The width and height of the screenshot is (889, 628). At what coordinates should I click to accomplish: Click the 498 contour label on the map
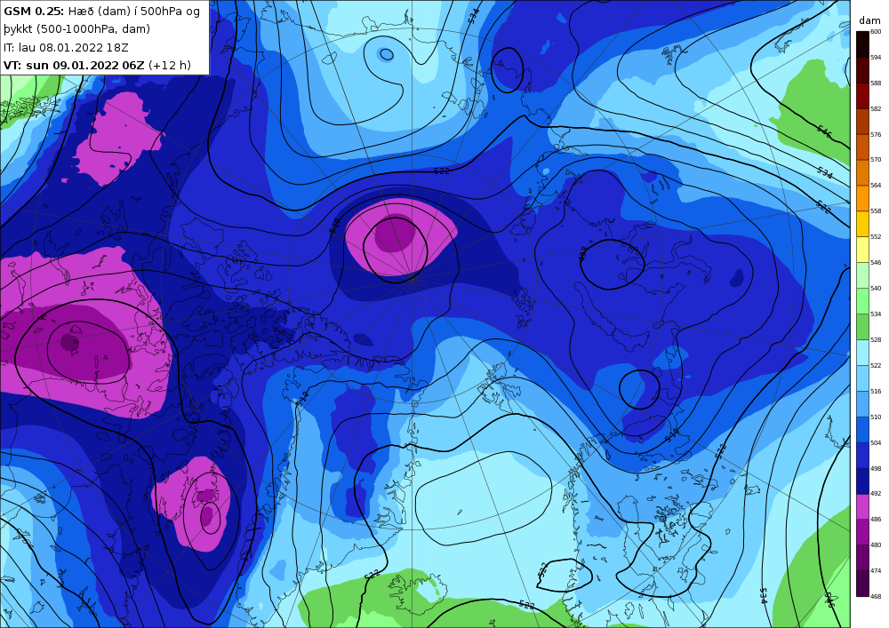click(583, 253)
